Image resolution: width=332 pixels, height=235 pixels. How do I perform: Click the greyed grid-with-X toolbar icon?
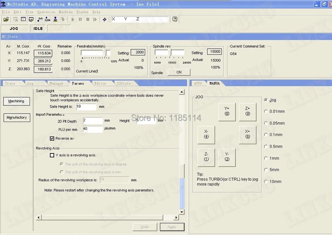(x=16, y=20)
